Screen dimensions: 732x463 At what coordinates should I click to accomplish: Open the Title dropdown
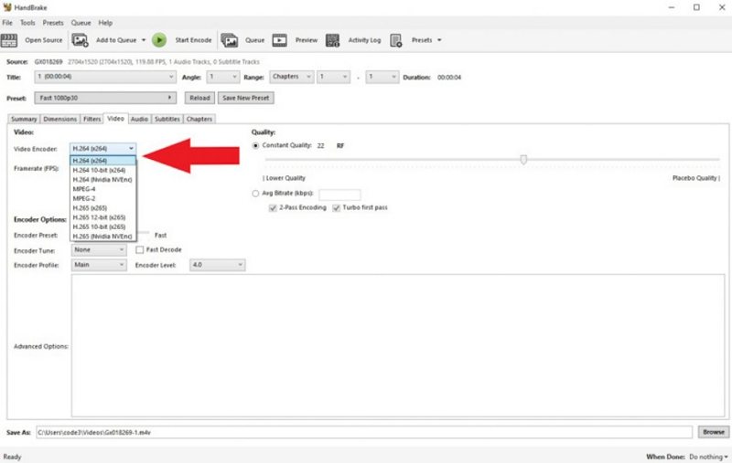105,77
